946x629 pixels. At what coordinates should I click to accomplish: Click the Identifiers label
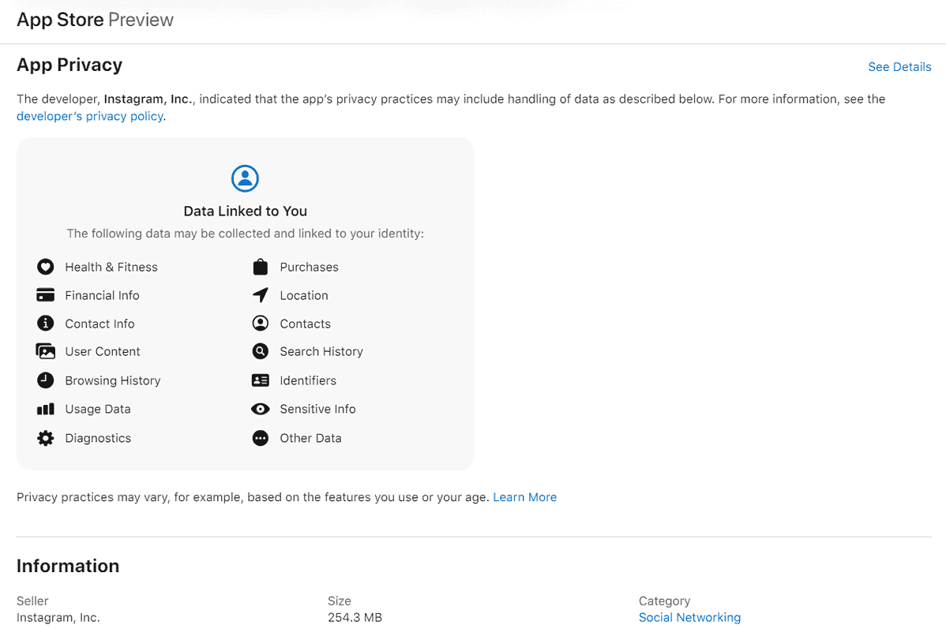pos(308,380)
